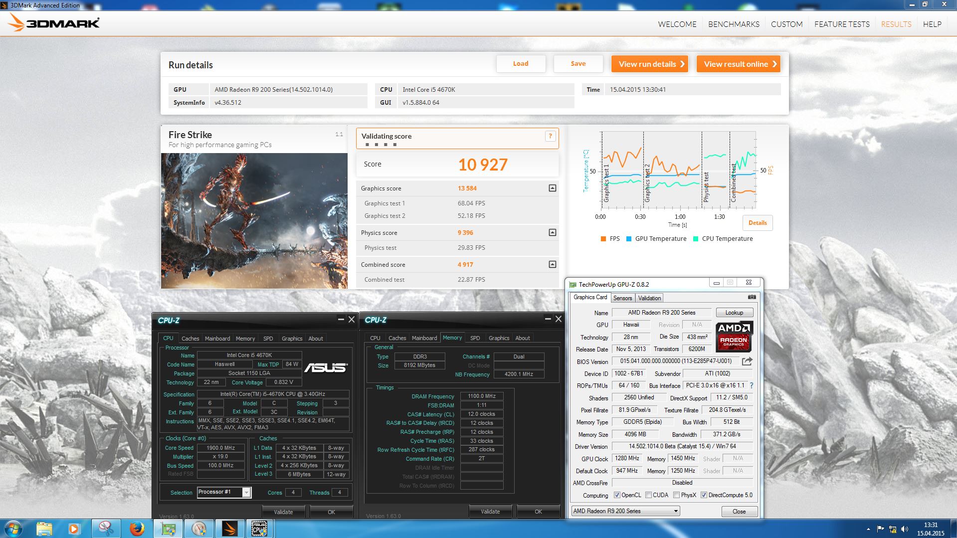The width and height of the screenshot is (957, 538).
Task: Switch to ASUS CPU-Z taskbar icon
Action: 259,529
